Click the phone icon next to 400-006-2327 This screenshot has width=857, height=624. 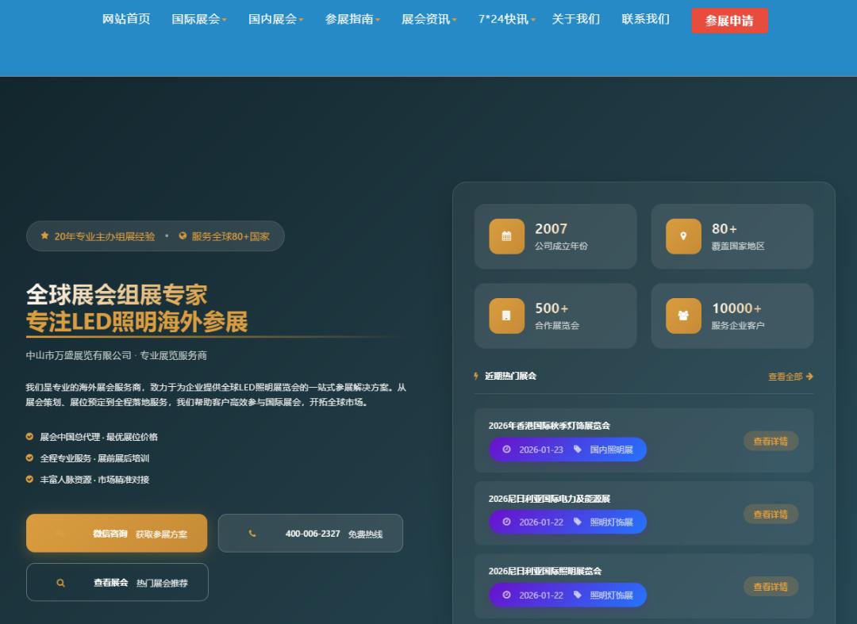coord(252,534)
